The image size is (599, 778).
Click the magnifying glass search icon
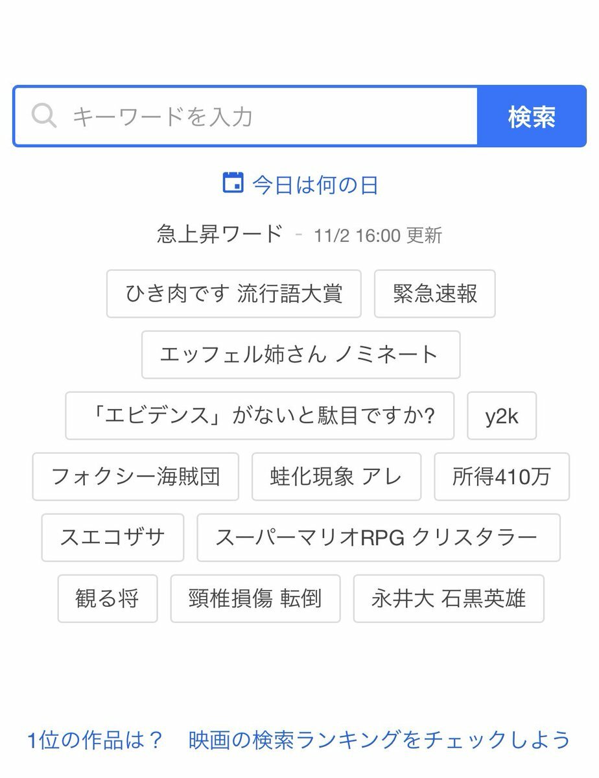click(44, 117)
